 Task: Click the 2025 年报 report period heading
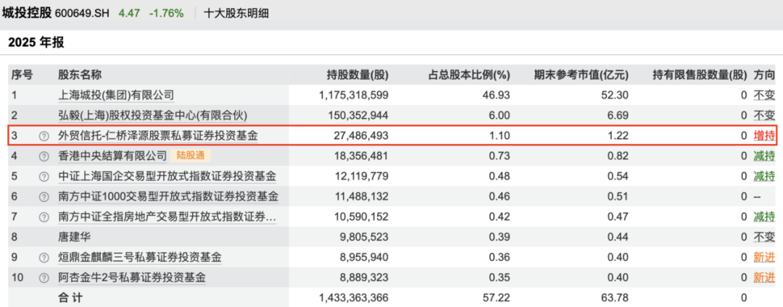coord(36,43)
